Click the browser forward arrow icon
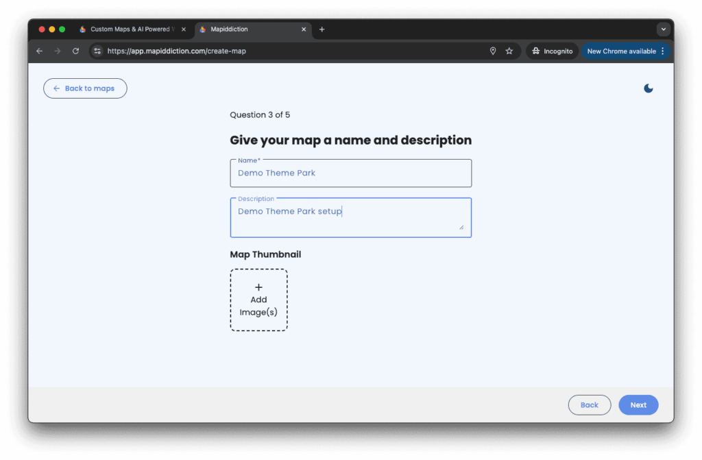The height and width of the screenshot is (460, 702). pyautogui.click(x=58, y=51)
